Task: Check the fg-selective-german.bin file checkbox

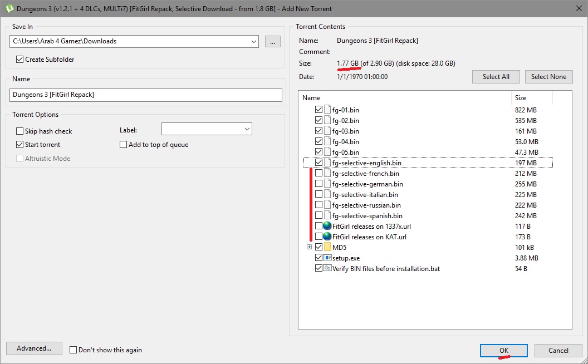Action: tap(318, 184)
